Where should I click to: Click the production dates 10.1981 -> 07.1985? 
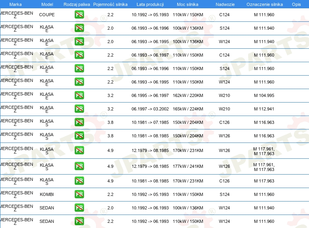[x=150, y=122]
